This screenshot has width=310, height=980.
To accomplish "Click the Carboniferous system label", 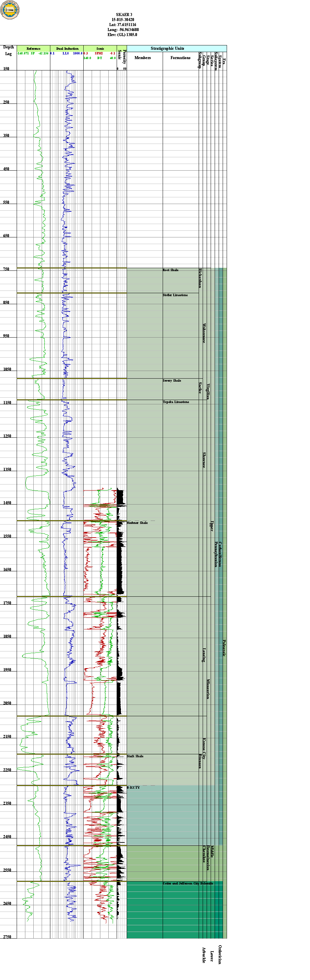I will pos(220,555).
